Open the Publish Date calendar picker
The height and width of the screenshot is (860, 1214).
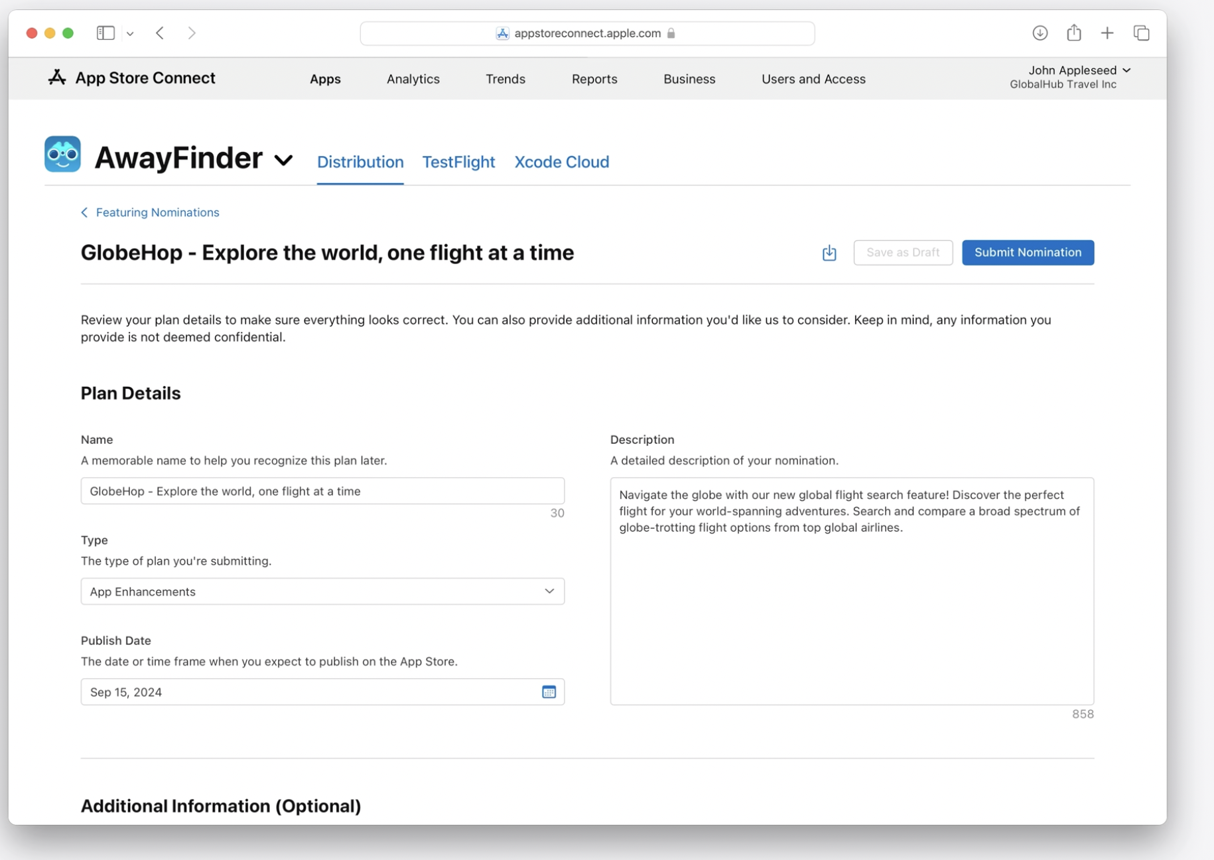pos(549,692)
